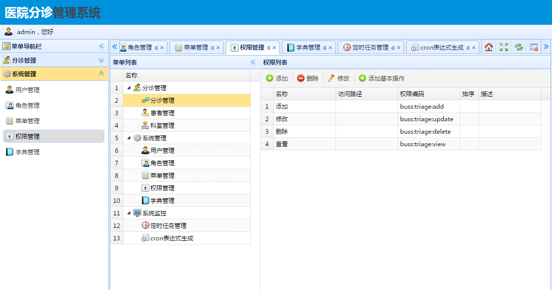
Task: Select the buss:triage:view permission row
Action: click(401, 144)
